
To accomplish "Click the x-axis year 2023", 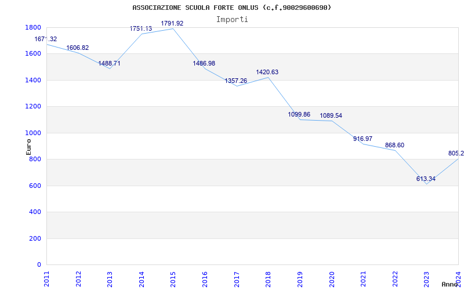I will [x=426, y=279].
